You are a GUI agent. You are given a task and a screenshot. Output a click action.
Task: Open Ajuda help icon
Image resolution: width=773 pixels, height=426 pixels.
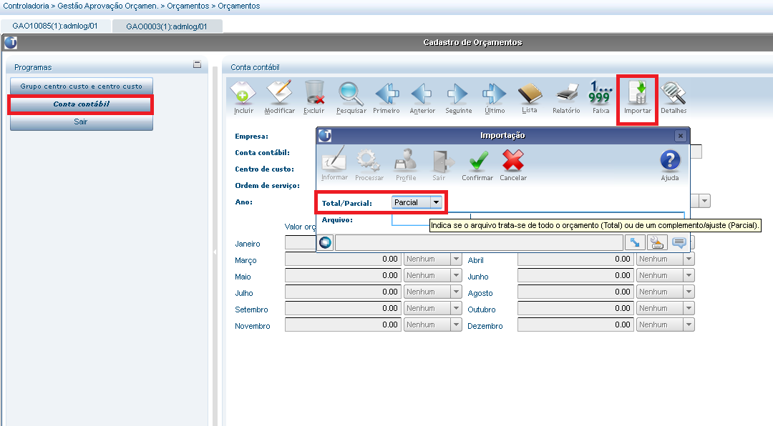pos(670,165)
